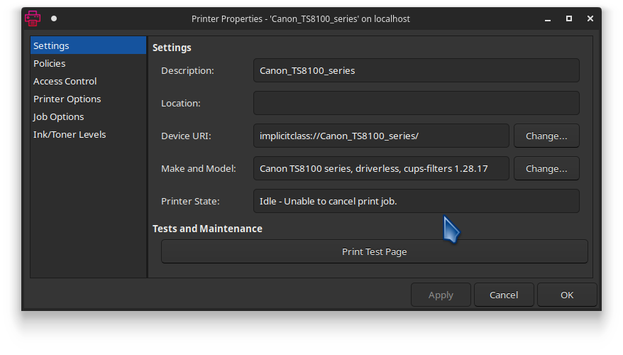Click the Make and Model field

click(381, 168)
